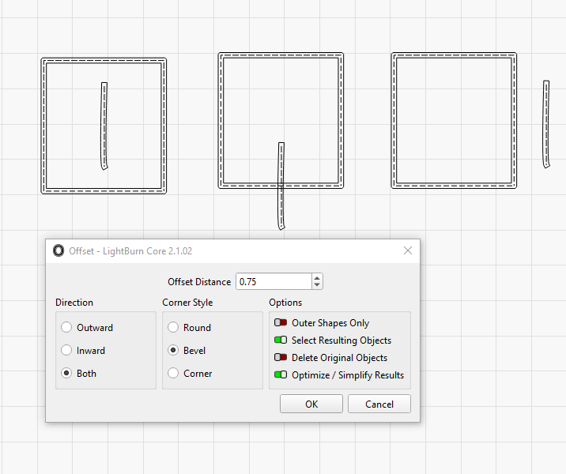The height and width of the screenshot is (474, 566).
Task: Close the Offset dialog window
Action: (x=408, y=250)
